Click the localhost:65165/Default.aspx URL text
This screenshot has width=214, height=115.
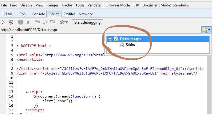[x=29, y=30]
